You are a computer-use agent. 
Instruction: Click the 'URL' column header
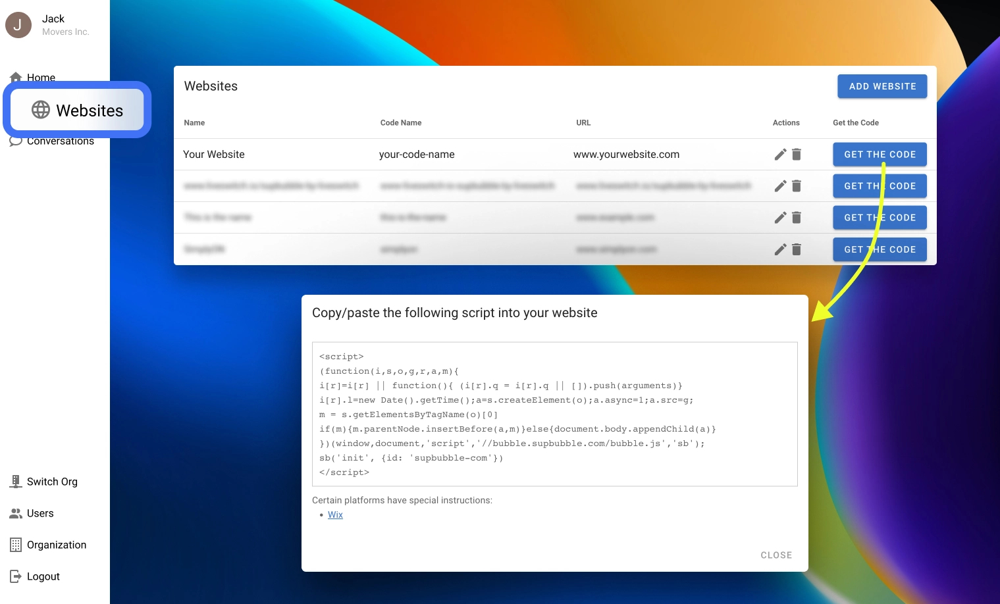583,123
